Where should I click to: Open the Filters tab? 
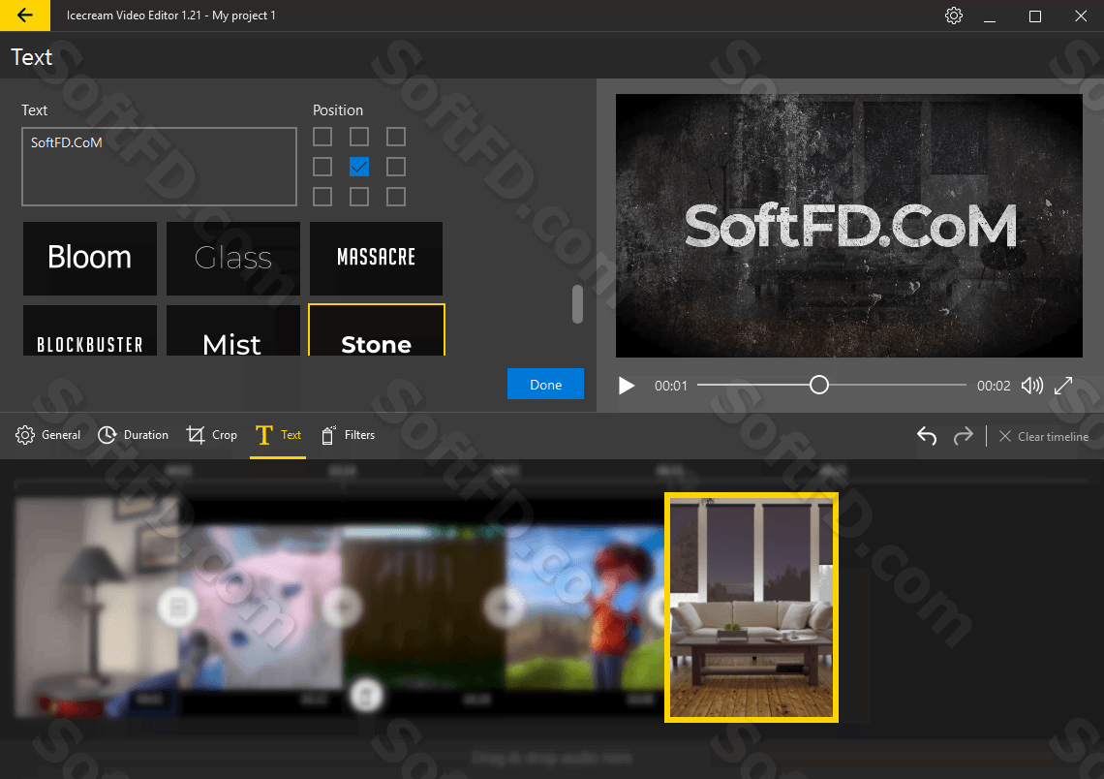point(348,435)
